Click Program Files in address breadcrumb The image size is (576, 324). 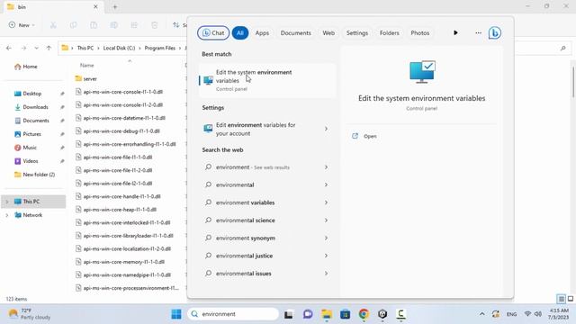(160, 48)
